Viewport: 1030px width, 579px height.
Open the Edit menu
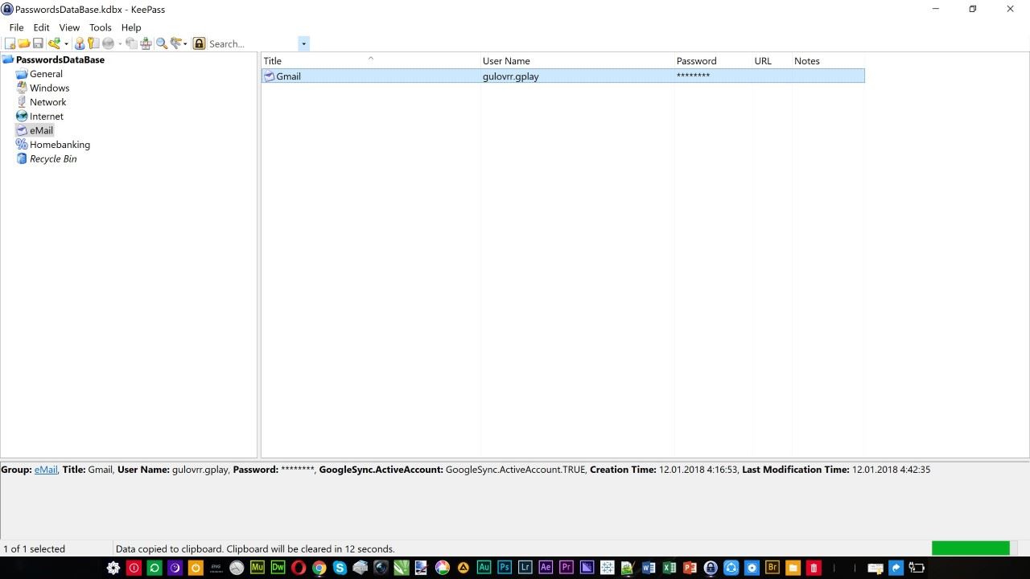point(41,27)
